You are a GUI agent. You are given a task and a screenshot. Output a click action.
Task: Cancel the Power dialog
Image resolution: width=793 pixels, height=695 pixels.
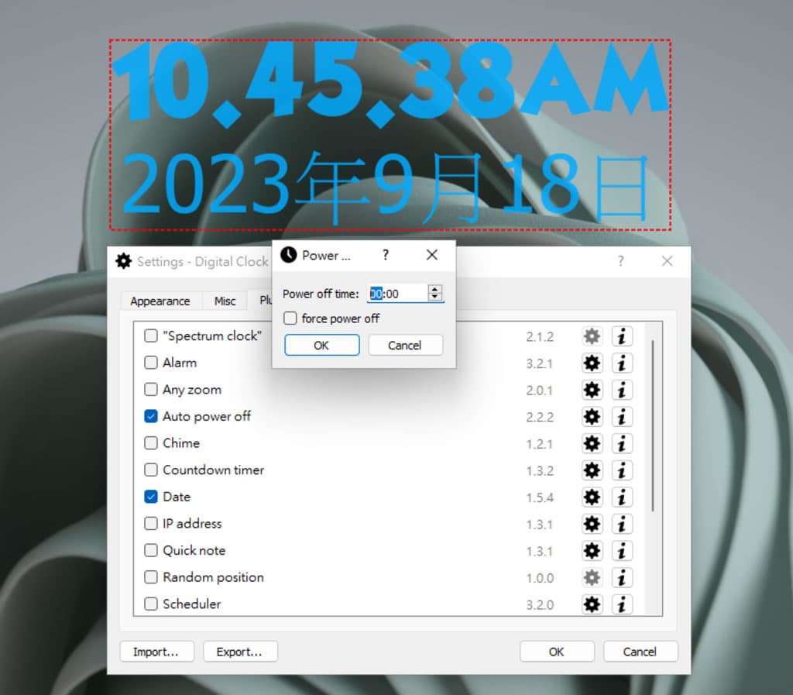405,346
